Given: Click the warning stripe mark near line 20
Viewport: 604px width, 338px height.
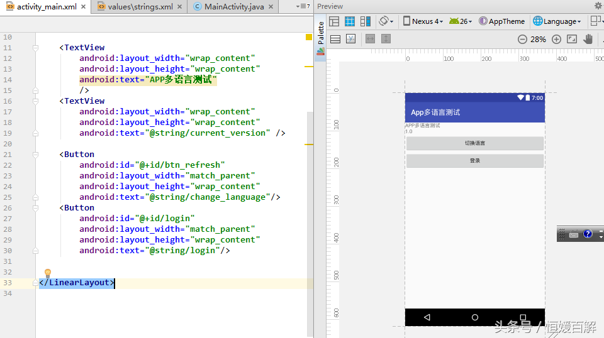Looking at the screenshot, I should 308,144.
